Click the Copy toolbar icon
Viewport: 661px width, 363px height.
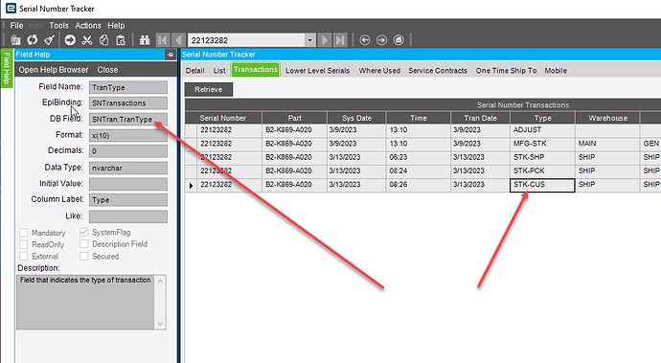point(103,40)
